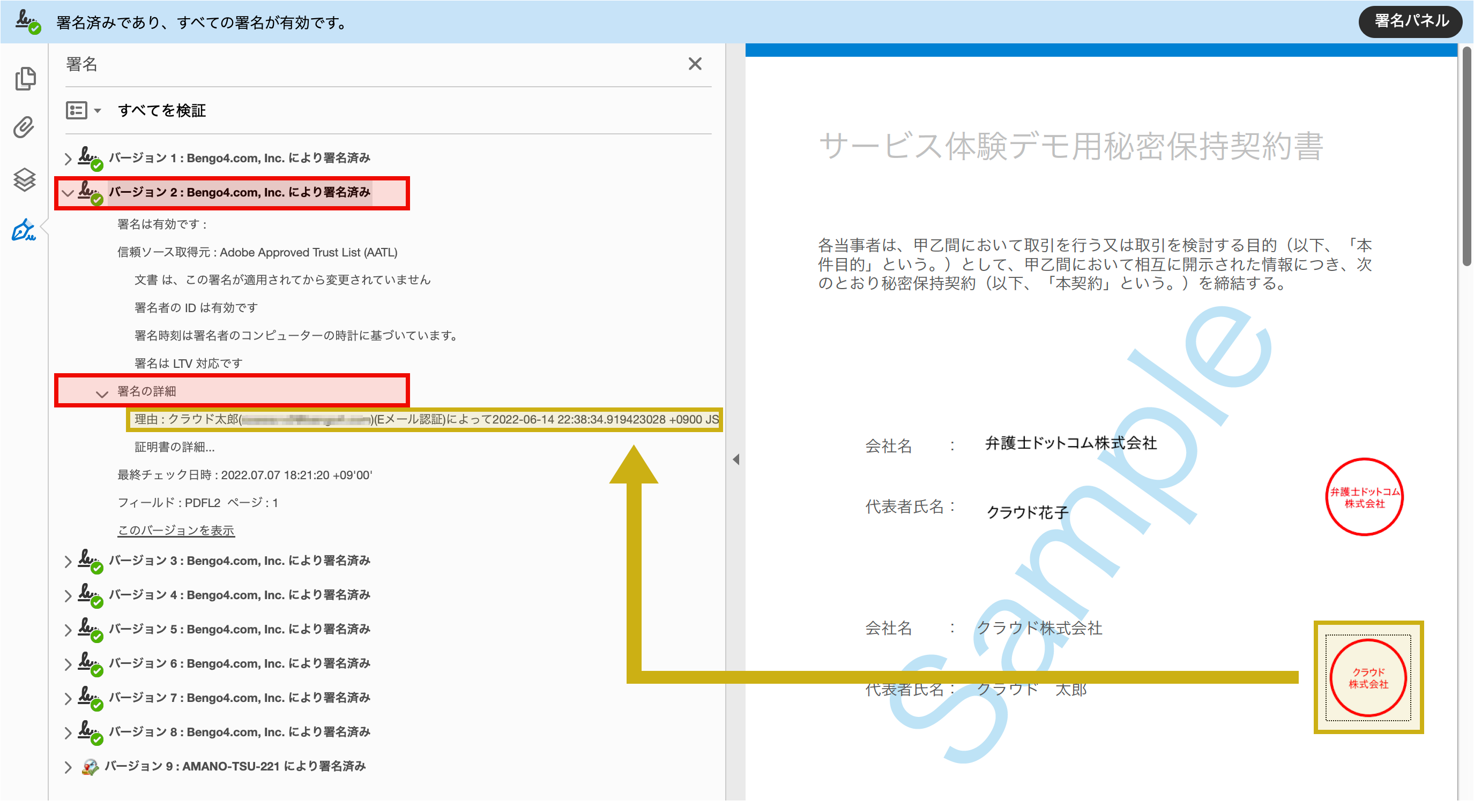Click the 署名 panel heading

(82, 64)
